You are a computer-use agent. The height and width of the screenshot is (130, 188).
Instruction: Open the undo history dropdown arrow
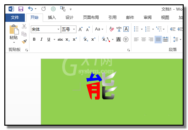click(x=36, y=9)
